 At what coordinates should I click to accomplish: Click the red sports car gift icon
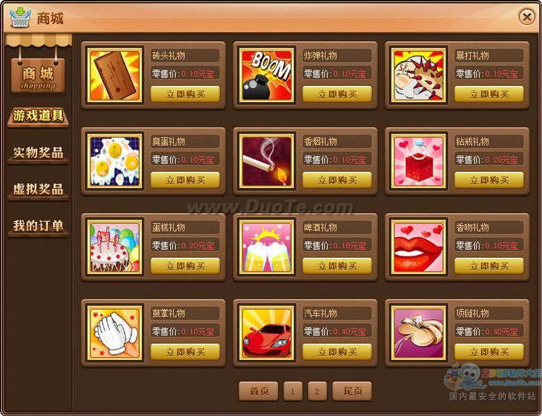click(x=267, y=333)
